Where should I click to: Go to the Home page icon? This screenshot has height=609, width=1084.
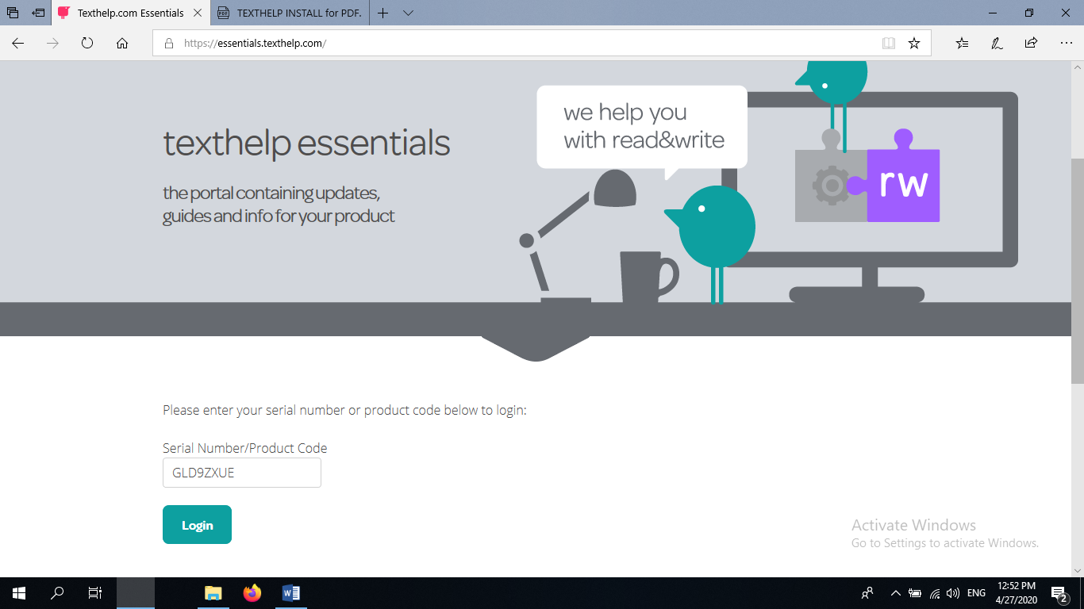pos(122,44)
